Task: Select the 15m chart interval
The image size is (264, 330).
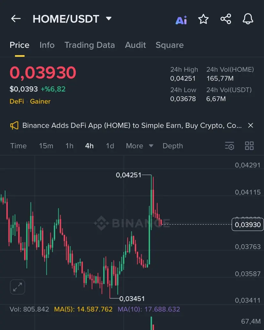Action: [46, 146]
